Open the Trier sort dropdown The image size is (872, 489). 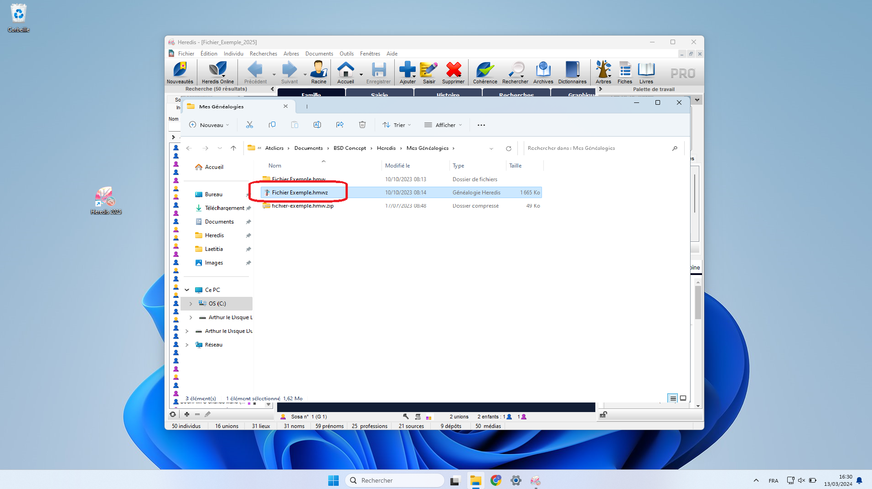[397, 125]
